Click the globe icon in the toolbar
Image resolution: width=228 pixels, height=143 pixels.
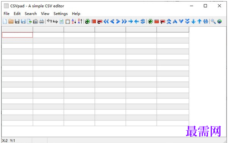coord(219,21)
